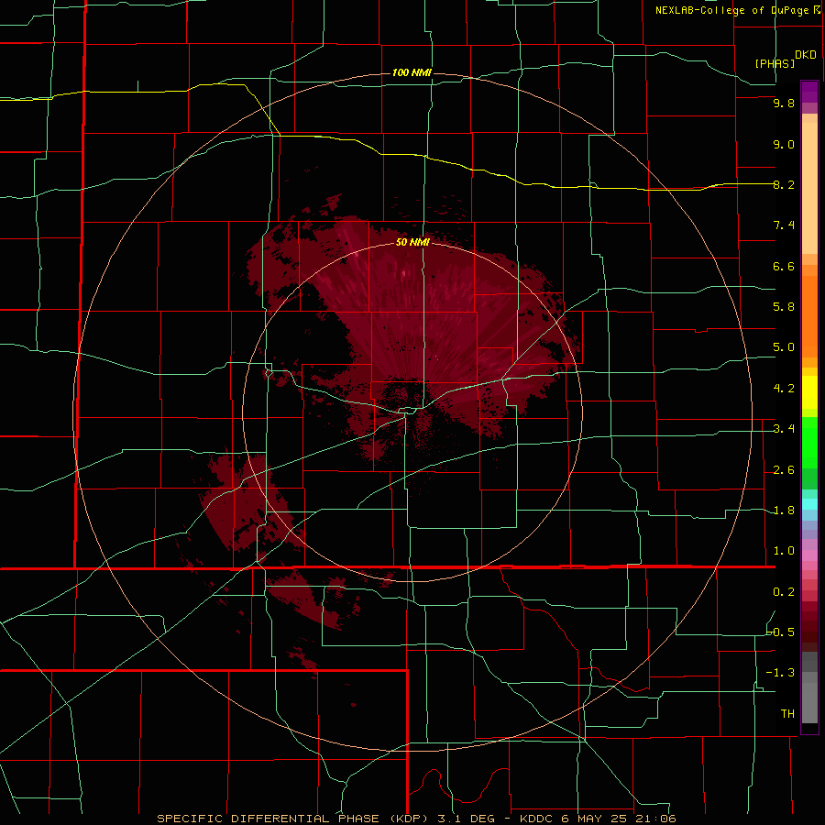Select the KDDC radar site identifier

click(537, 819)
